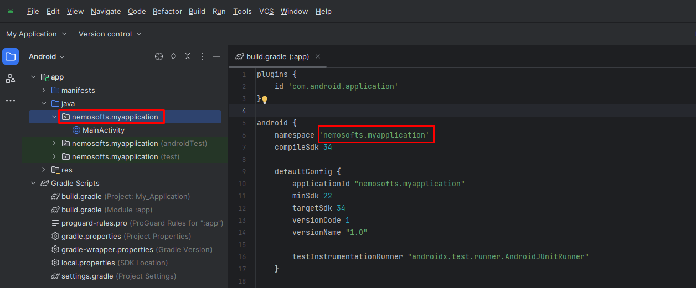The width and height of the screenshot is (696, 288).
Task: Hide the Project panel with minimize icon
Action: (x=216, y=56)
